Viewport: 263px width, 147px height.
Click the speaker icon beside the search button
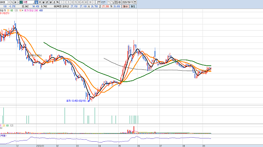(16, 2)
